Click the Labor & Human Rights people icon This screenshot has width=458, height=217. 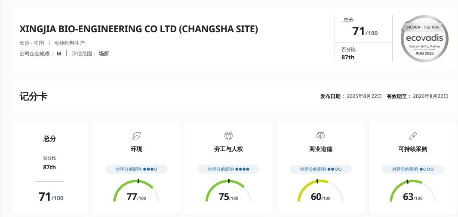click(x=228, y=136)
